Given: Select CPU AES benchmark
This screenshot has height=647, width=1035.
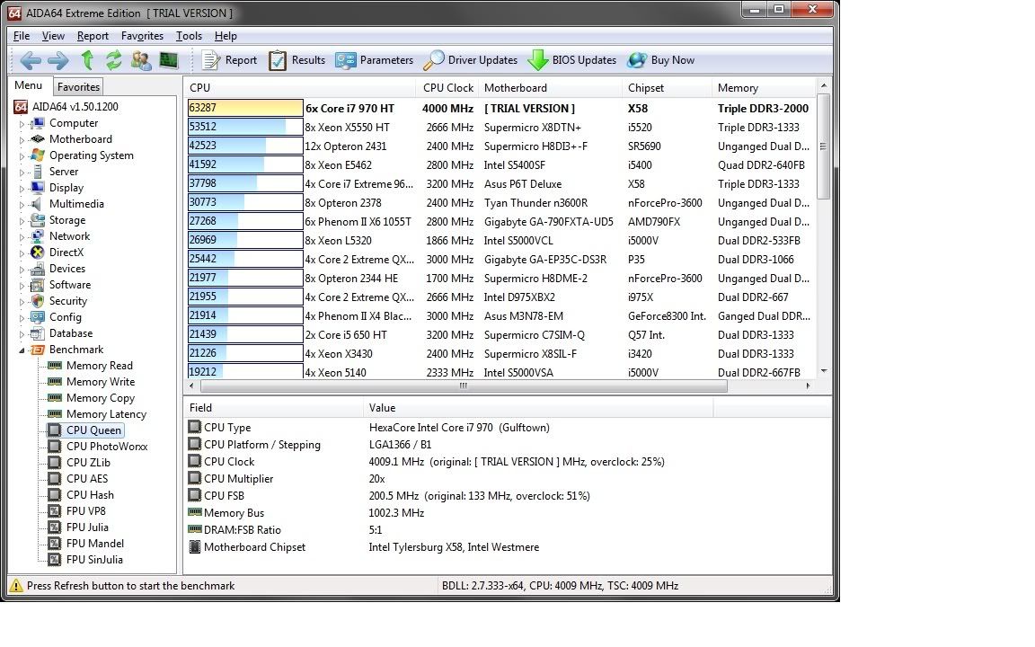Looking at the screenshot, I should coord(86,479).
